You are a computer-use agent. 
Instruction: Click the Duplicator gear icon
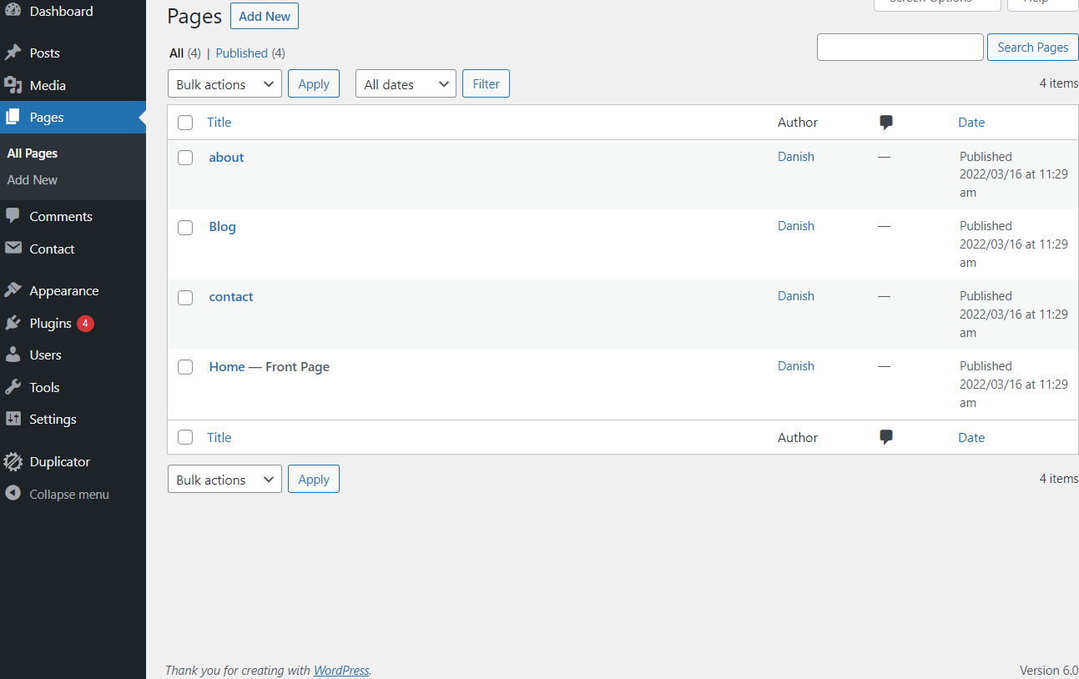point(13,461)
